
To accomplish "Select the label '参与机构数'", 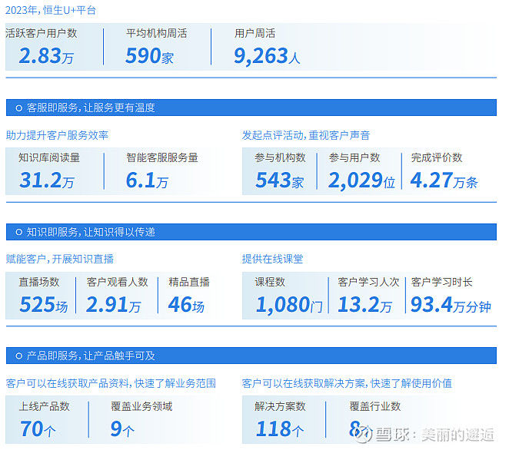I will (x=280, y=157).
